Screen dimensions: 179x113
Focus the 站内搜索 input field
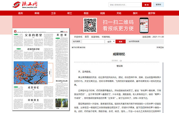coord(93,42)
